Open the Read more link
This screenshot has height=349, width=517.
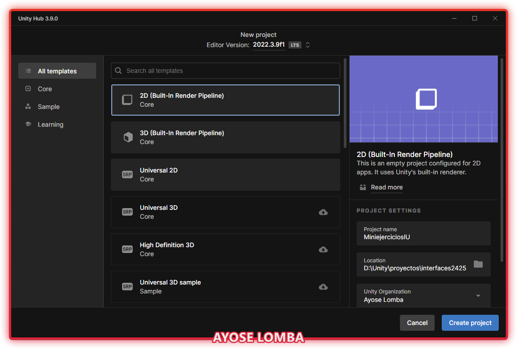click(x=387, y=187)
